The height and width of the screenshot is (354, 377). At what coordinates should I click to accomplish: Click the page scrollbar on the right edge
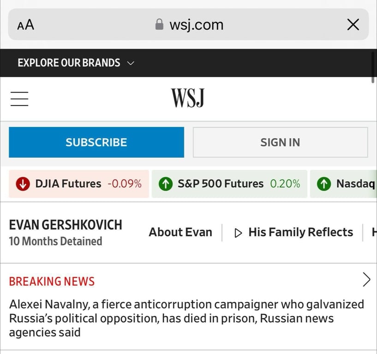pos(373,67)
